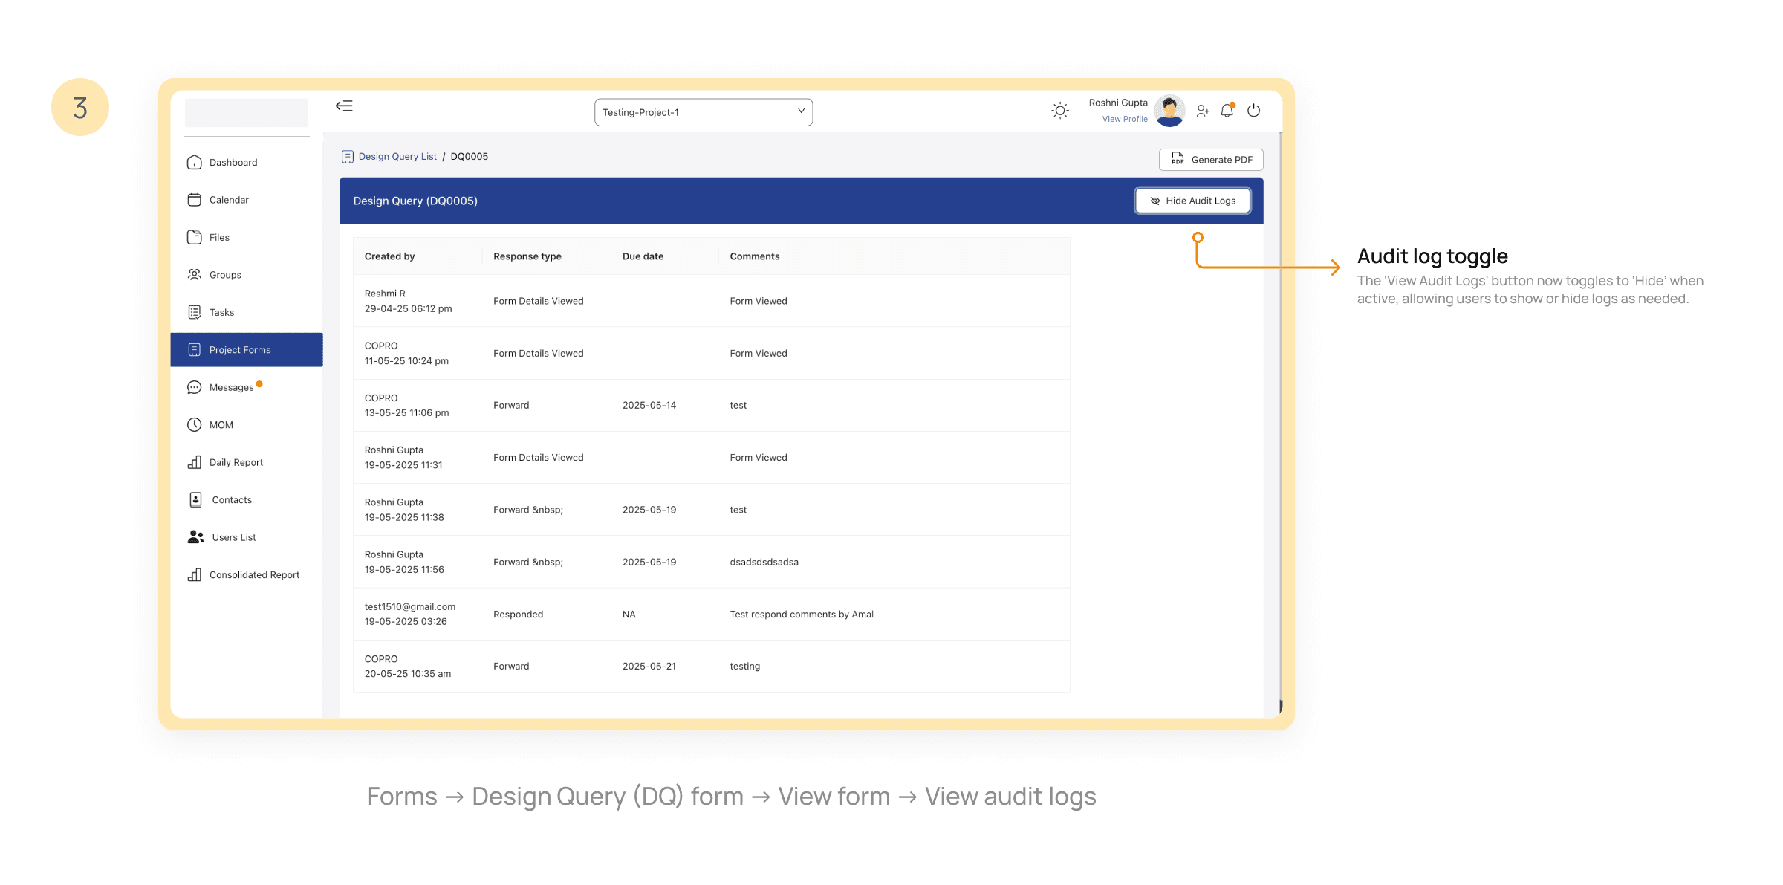Toggle the light/dark theme sun icon
1783x885 pixels.
pyautogui.click(x=1060, y=111)
